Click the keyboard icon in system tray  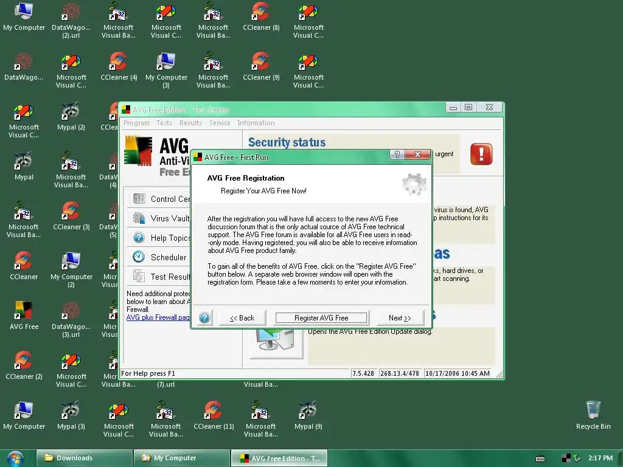(540, 458)
